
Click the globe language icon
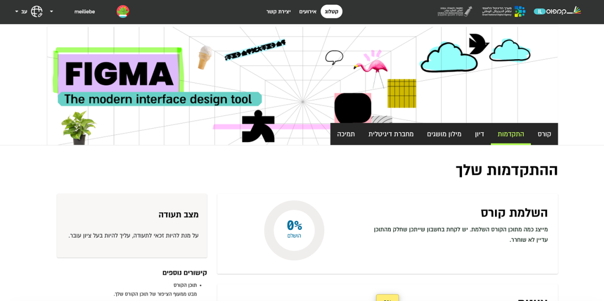(37, 11)
